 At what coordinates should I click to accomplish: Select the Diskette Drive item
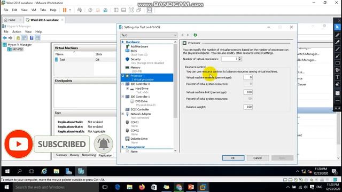coord(139,139)
